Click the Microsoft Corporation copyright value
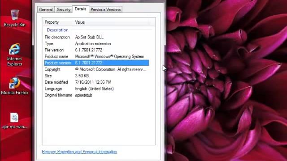The width and height of the screenshot is (287, 161). pyautogui.click(x=111, y=69)
